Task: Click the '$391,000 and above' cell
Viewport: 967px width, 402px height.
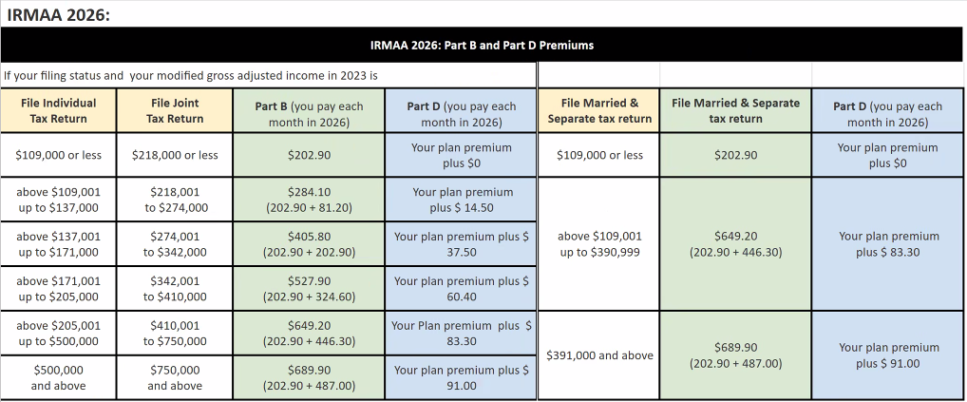Action: (x=599, y=355)
